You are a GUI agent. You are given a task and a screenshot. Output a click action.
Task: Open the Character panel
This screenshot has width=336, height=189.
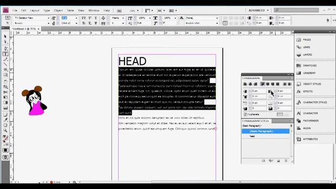307,113
